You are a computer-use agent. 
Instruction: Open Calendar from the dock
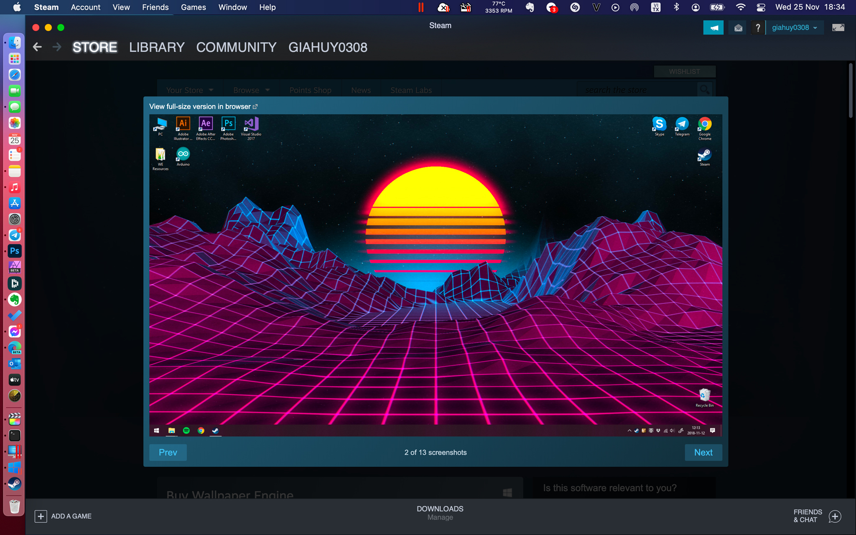pos(15,139)
